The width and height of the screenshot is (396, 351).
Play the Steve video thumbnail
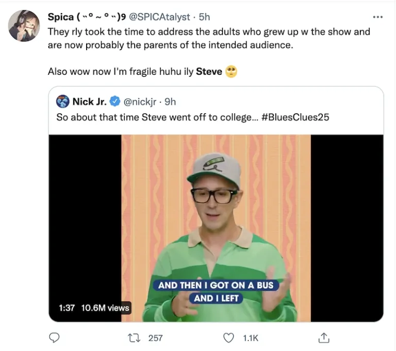pyautogui.click(x=216, y=228)
